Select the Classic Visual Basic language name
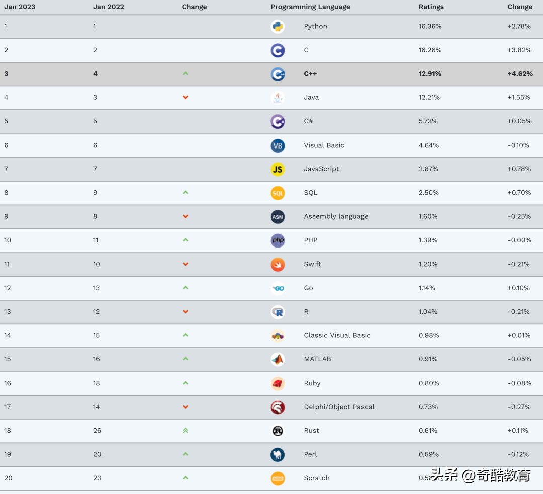Viewport: 543px width, 494px height. click(x=337, y=335)
